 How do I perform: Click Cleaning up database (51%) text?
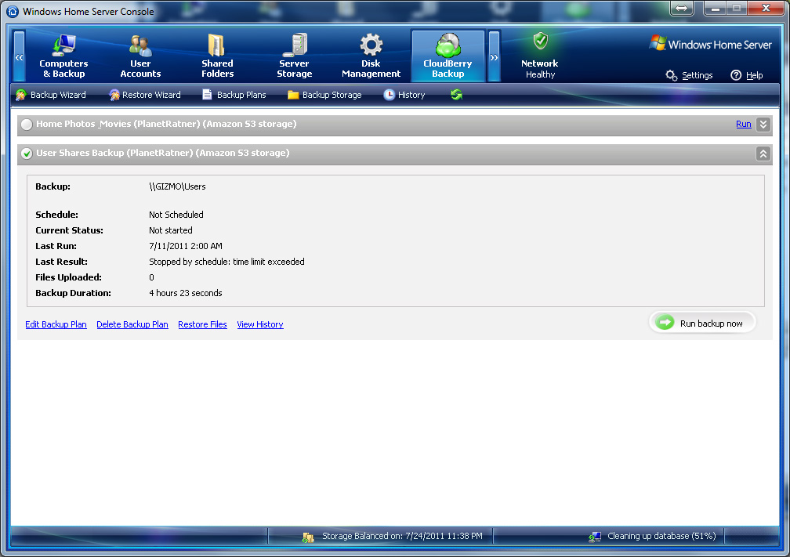tap(661, 536)
